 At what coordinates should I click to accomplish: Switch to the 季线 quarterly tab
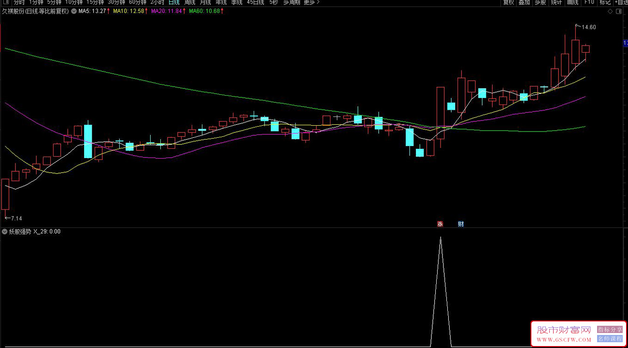237,2
